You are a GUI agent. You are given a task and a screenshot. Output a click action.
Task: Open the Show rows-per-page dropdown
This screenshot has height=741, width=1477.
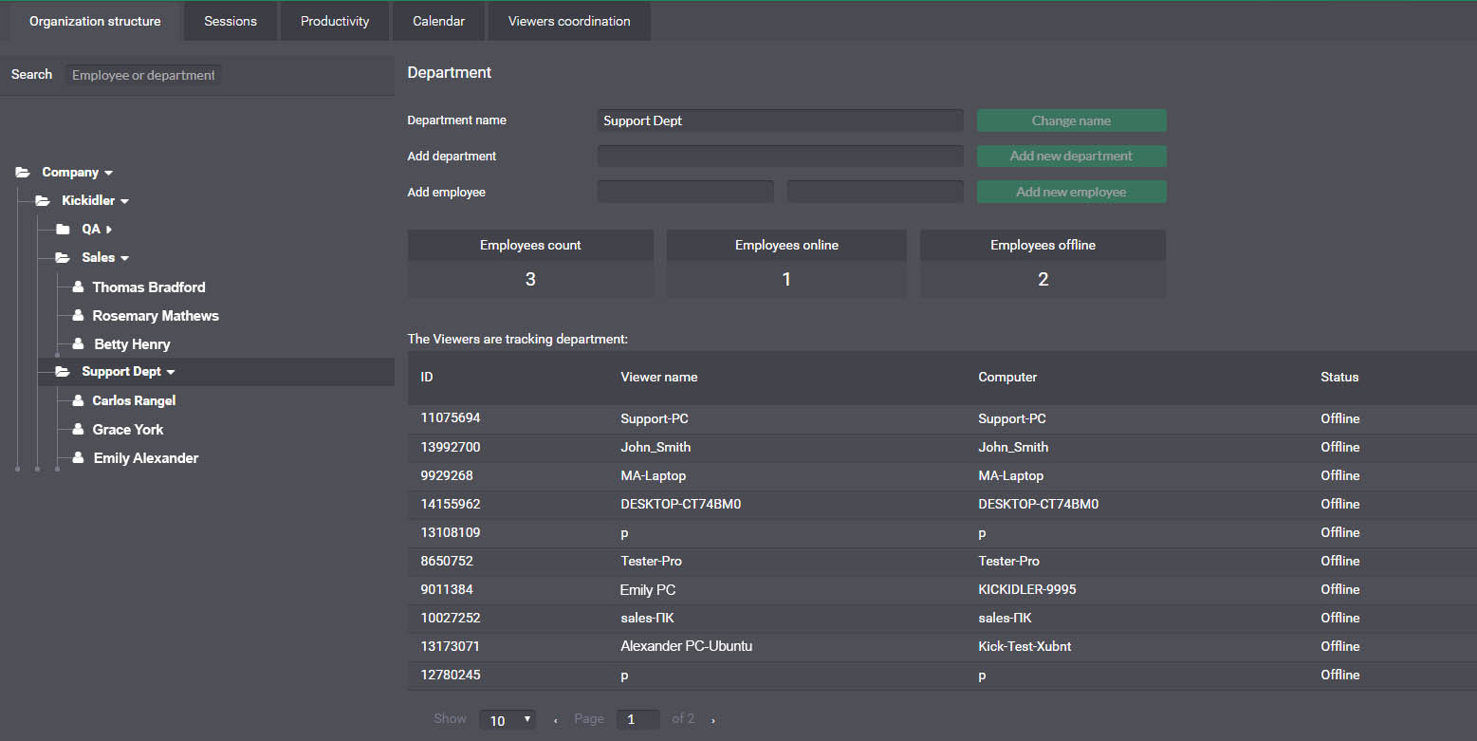[x=508, y=720]
